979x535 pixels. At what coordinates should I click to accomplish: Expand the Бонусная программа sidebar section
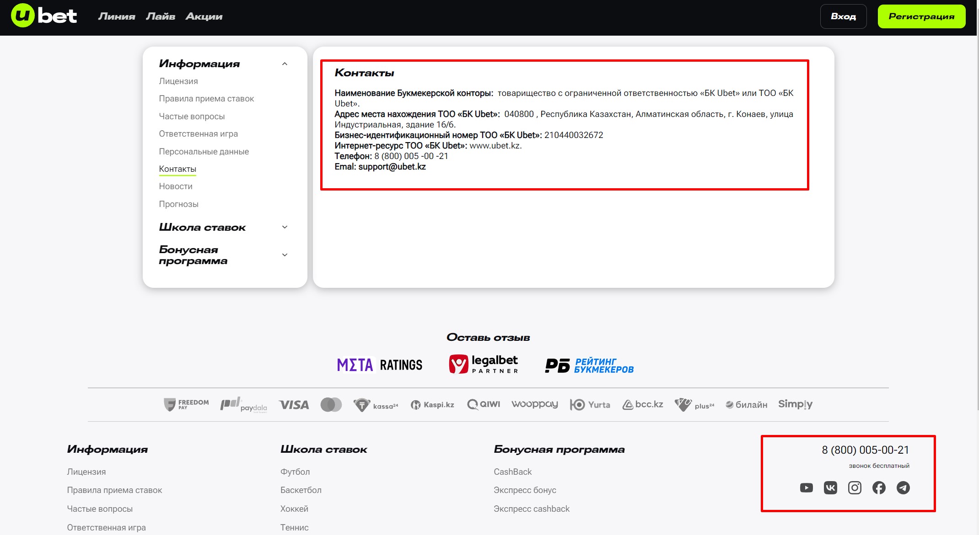coord(285,255)
